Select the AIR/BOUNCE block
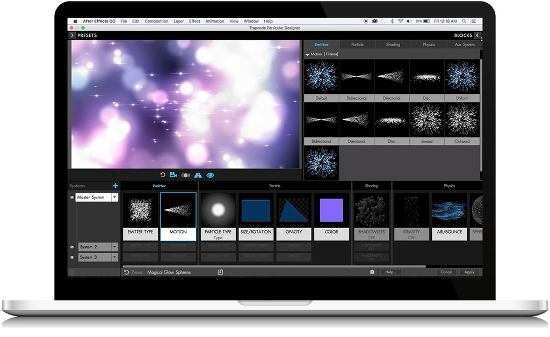The image size is (550, 337). coord(450,216)
